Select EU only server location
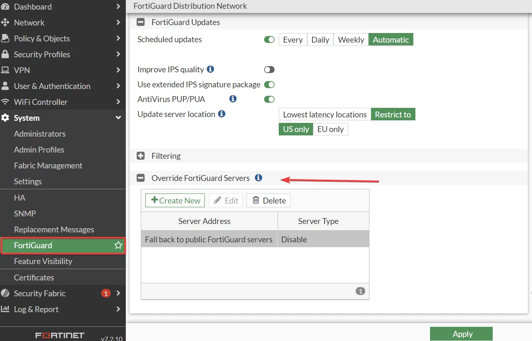This screenshot has height=341, width=532. [x=331, y=129]
